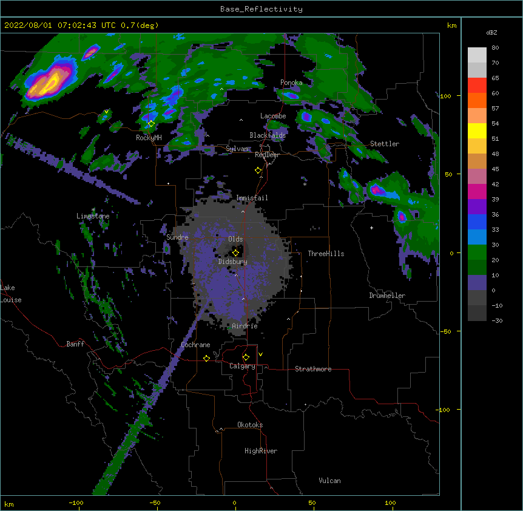The width and height of the screenshot is (523, 511).
Task: Select the yellow diamond marker below Cochrane
Action: click(206, 358)
